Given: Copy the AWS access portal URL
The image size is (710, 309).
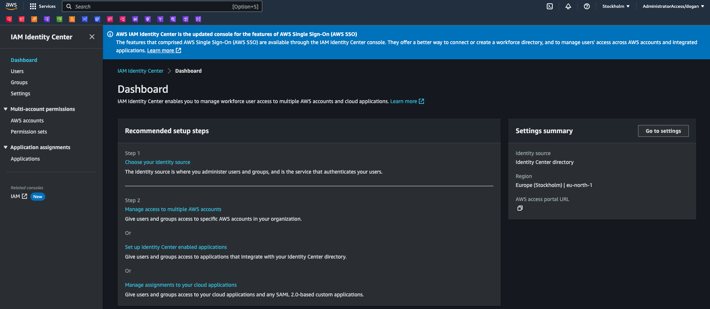Looking at the screenshot, I should [x=520, y=208].
